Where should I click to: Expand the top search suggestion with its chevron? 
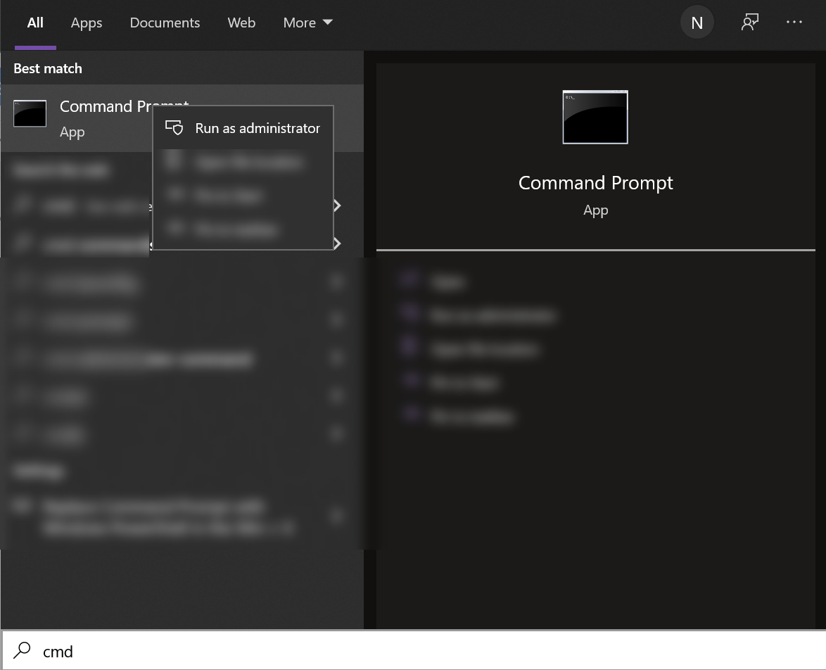tap(337, 206)
